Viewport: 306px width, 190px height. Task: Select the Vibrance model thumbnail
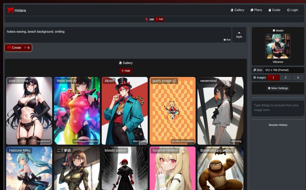pyautogui.click(x=278, y=46)
